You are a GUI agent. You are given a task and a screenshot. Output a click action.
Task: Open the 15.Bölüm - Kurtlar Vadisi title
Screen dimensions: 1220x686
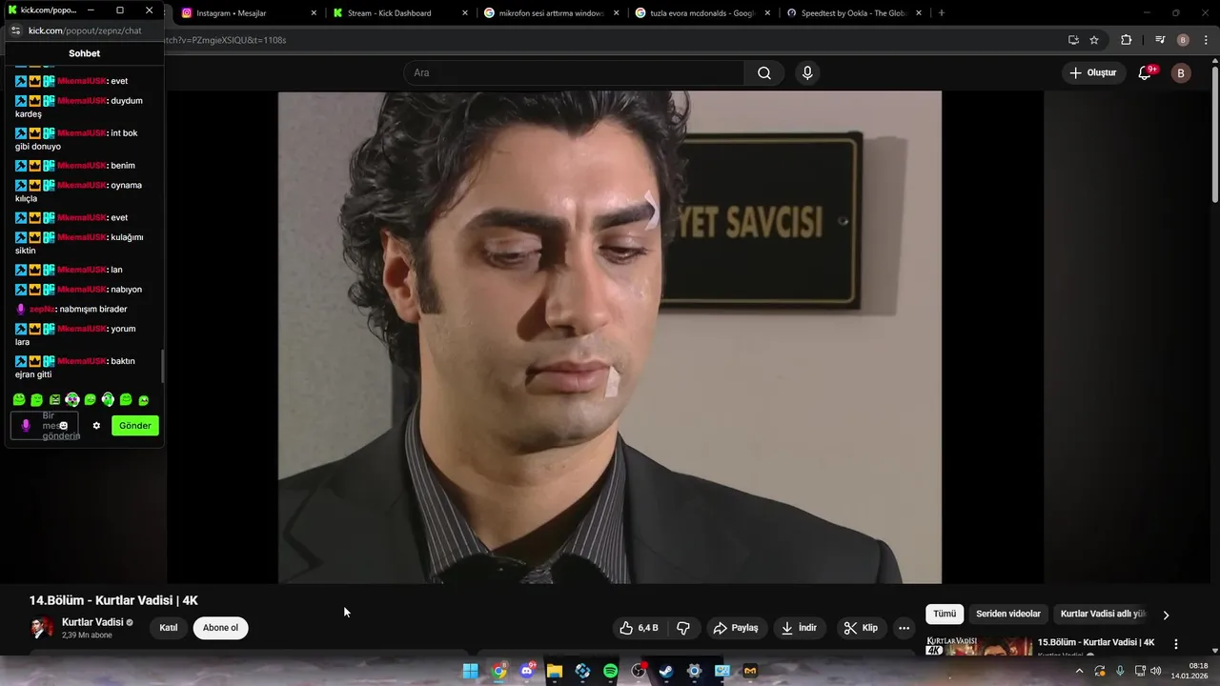[1096, 642]
